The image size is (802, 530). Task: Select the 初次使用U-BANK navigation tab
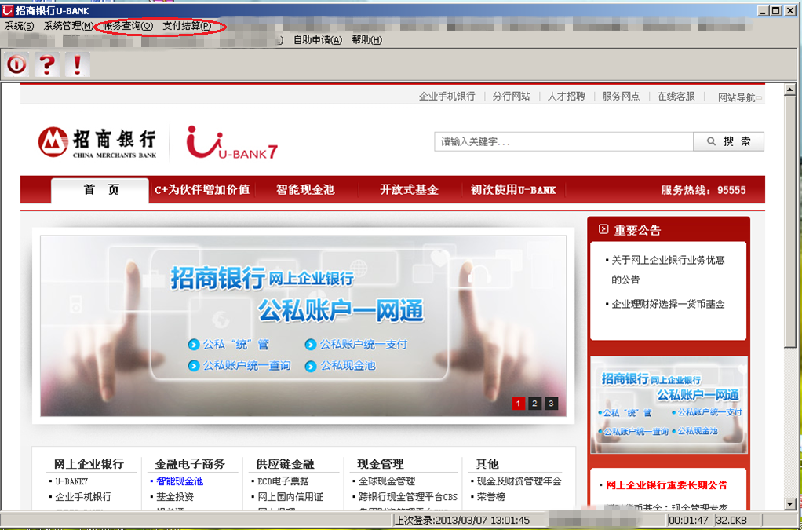coord(513,190)
